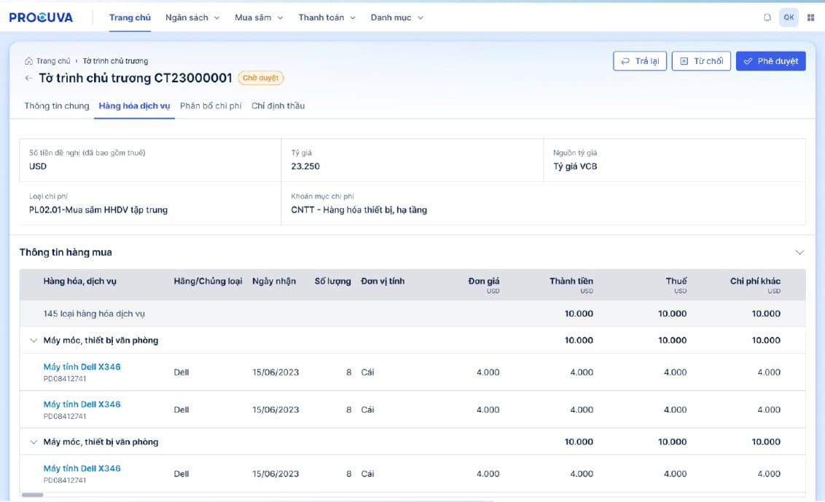Approve with the Phê duyệt button
Viewport: 825px width, 502px height.
pos(771,61)
